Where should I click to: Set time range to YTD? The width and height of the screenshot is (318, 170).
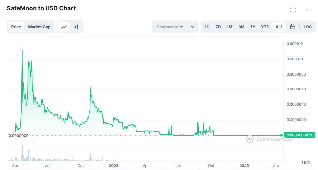(x=265, y=27)
